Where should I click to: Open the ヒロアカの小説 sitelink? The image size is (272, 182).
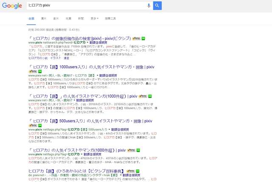tap(38, 58)
